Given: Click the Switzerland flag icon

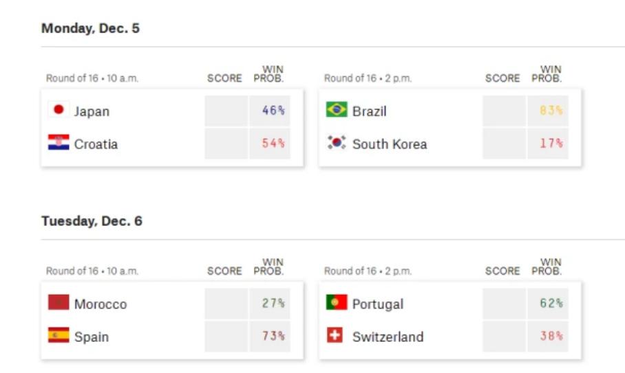Looking at the screenshot, I should pos(335,336).
